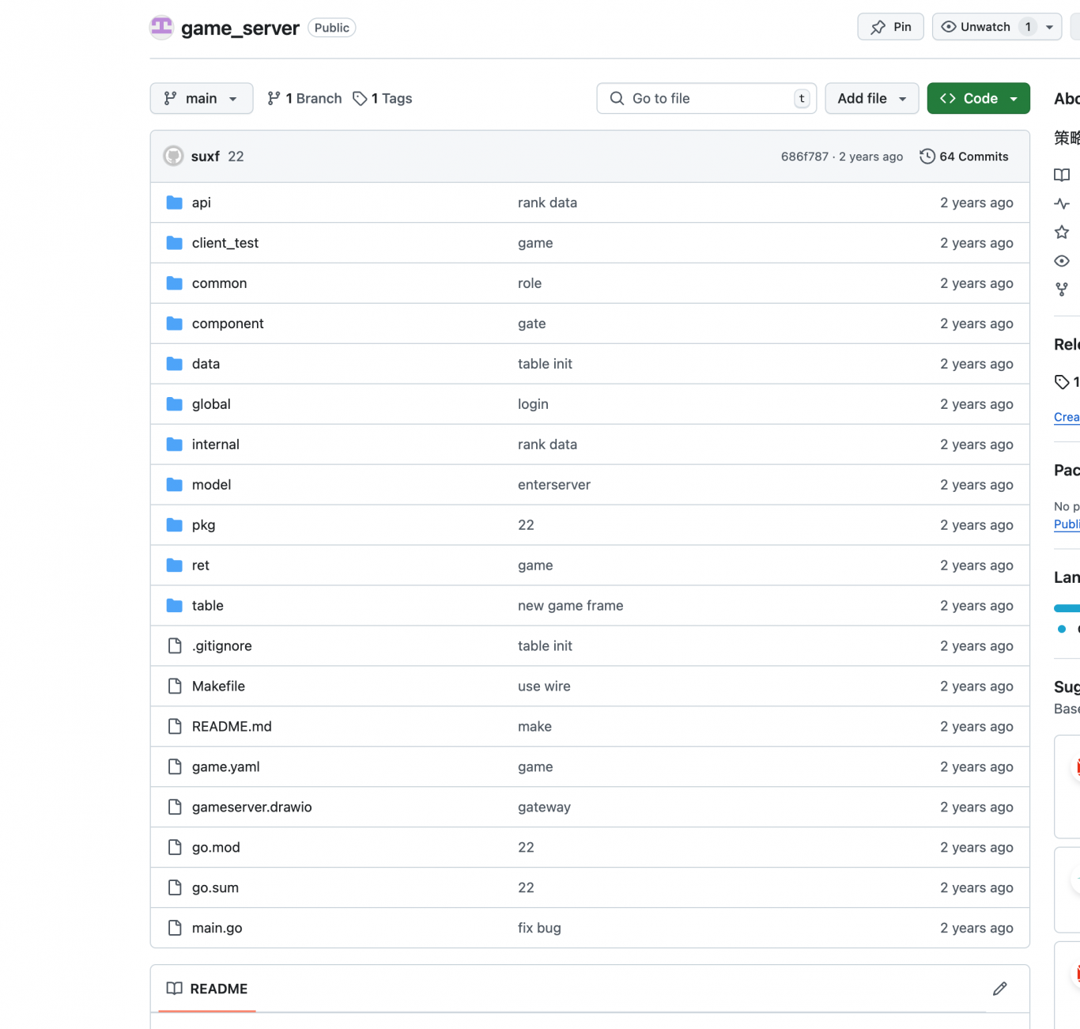Toggle Unwatch for this repository
1080x1029 pixels.
click(986, 27)
